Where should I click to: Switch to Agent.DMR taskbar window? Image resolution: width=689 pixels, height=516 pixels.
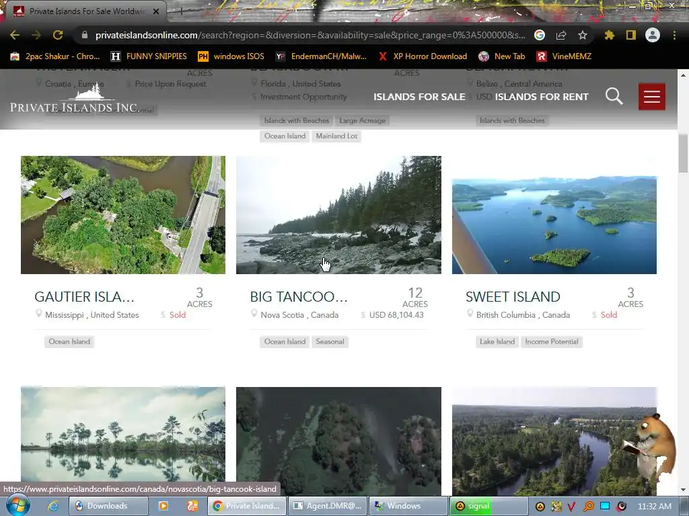point(328,506)
